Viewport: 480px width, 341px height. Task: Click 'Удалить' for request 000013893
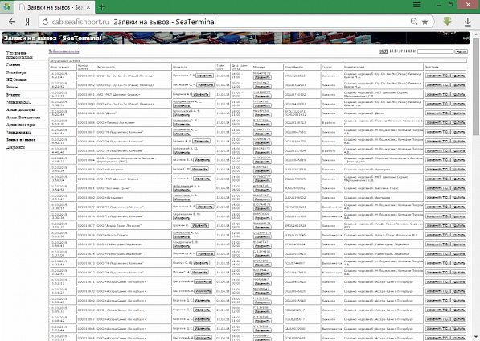[458, 76]
